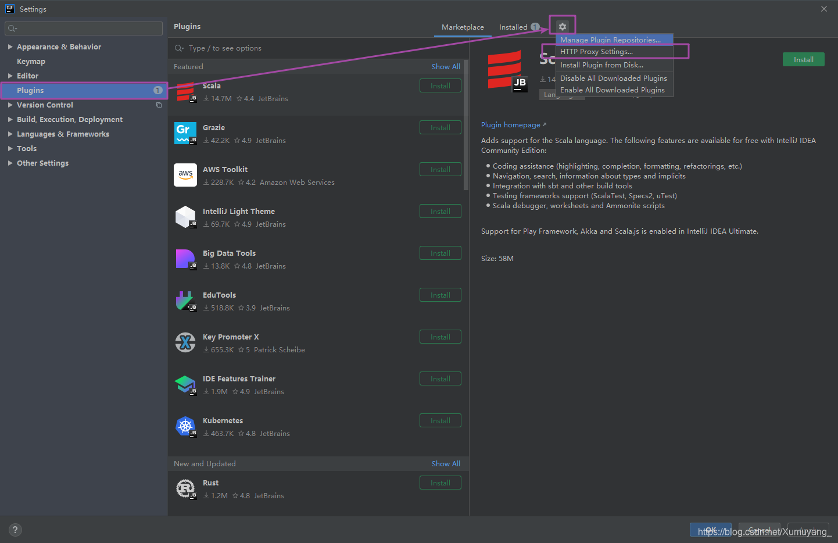The image size is (838, 543).
Task: Choose Enable All Downloaded Plugins
Action: pos(614,90)
